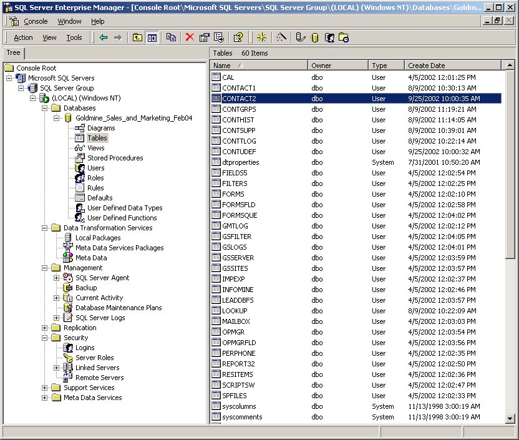
Task: Open the Console menu
Action: tap(36, 21)
